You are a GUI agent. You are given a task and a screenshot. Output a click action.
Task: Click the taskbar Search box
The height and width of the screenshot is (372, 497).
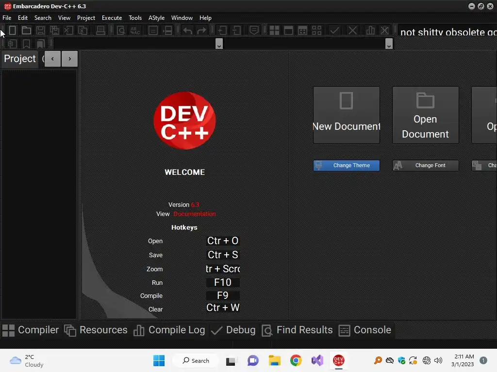point(196,360)
